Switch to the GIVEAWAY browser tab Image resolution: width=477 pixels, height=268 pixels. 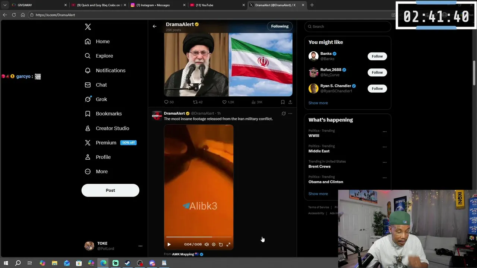click(x=39, y=5)
